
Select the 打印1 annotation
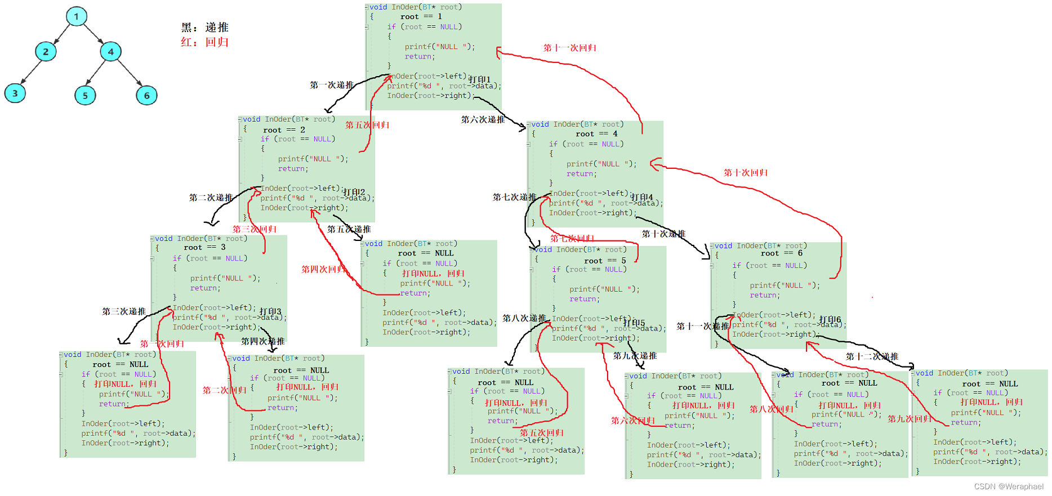479,79
